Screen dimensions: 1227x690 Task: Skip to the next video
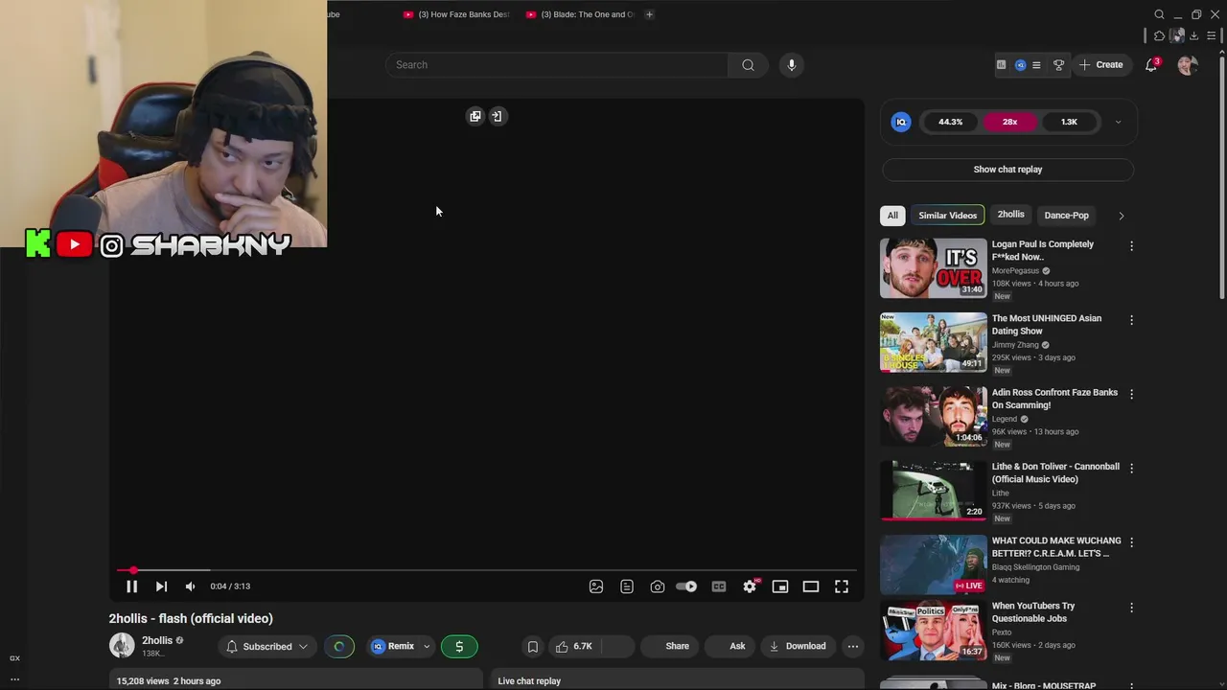click(161, 586)
